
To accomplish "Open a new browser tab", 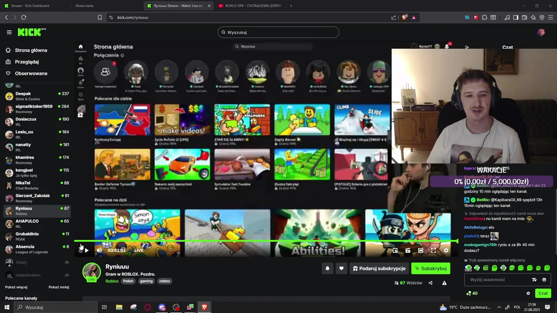I will tap(291, 6).
